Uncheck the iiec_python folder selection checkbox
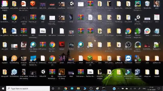 pos(3,29)
